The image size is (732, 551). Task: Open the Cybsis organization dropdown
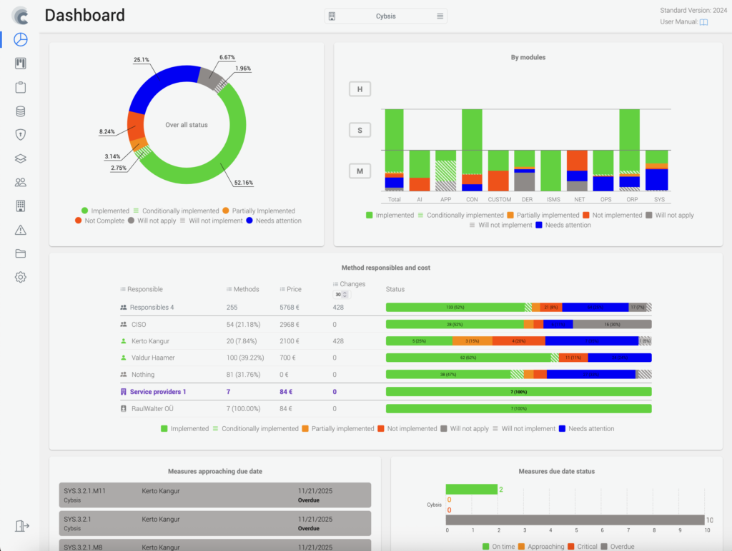(x=386, y=16)
